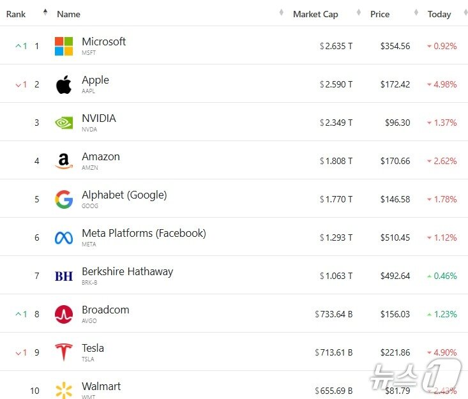Open the Alphabet (Google) company link
The image size is (468, 399).
pos(125,195)
